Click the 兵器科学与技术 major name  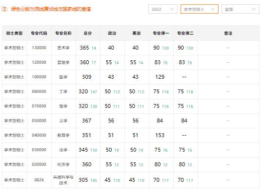click(63, 180)
